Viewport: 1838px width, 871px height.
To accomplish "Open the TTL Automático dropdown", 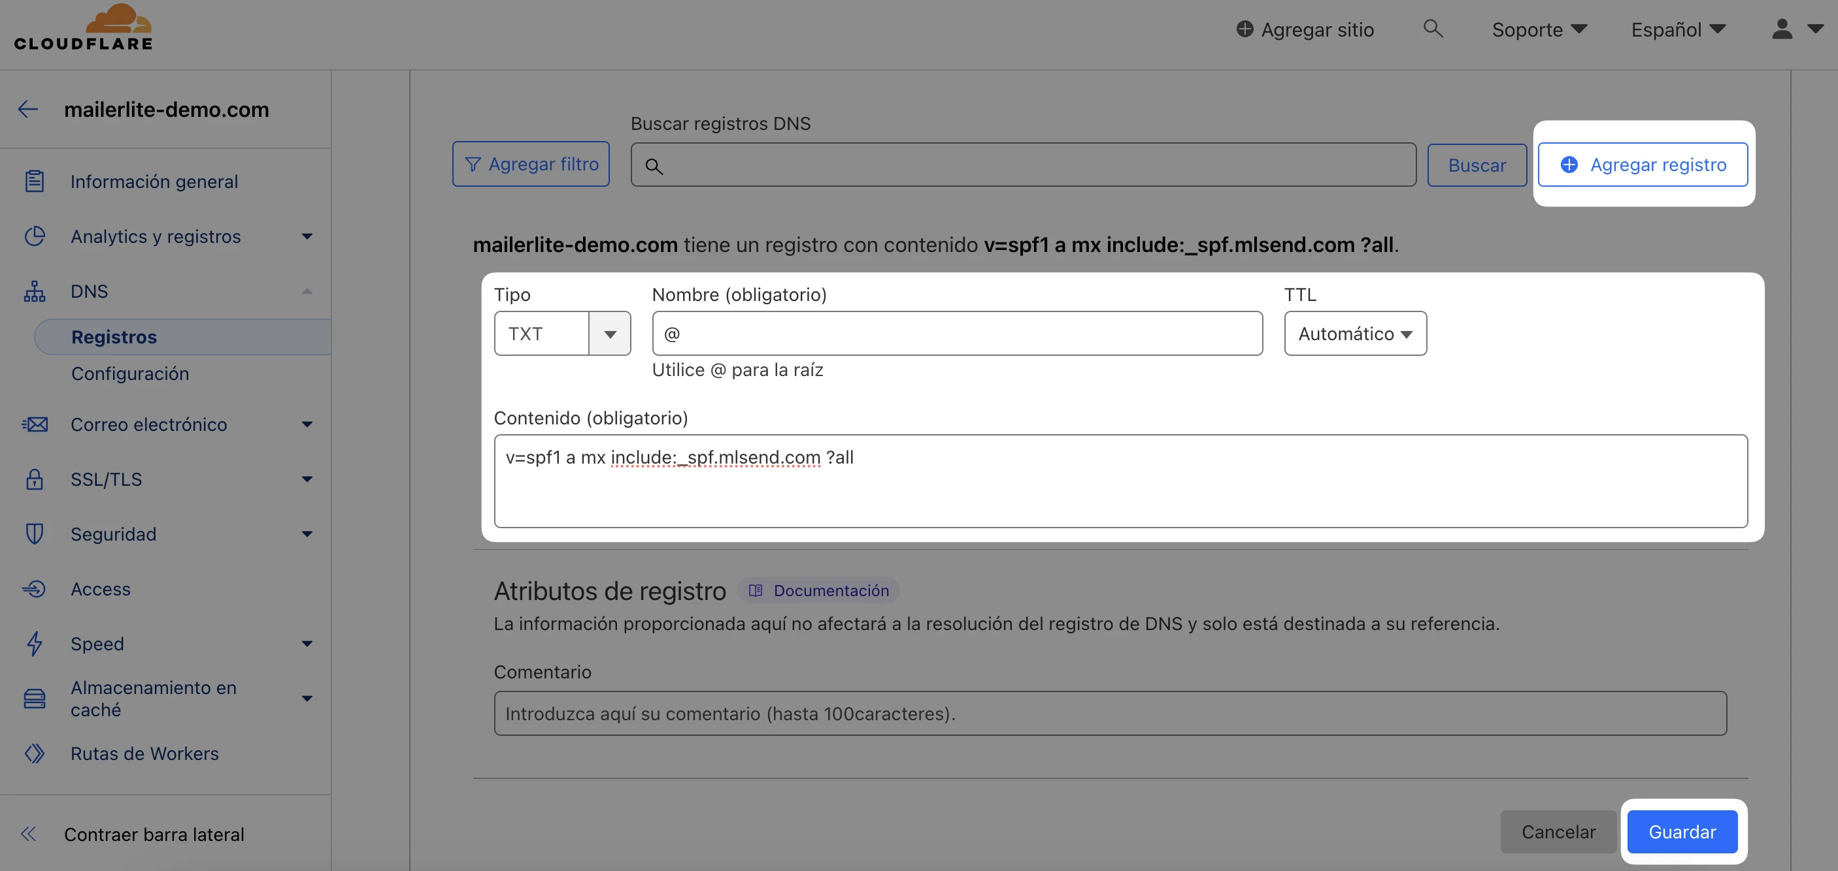I will 1354,334.
